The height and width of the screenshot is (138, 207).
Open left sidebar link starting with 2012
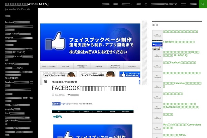(x=15, y=113)
